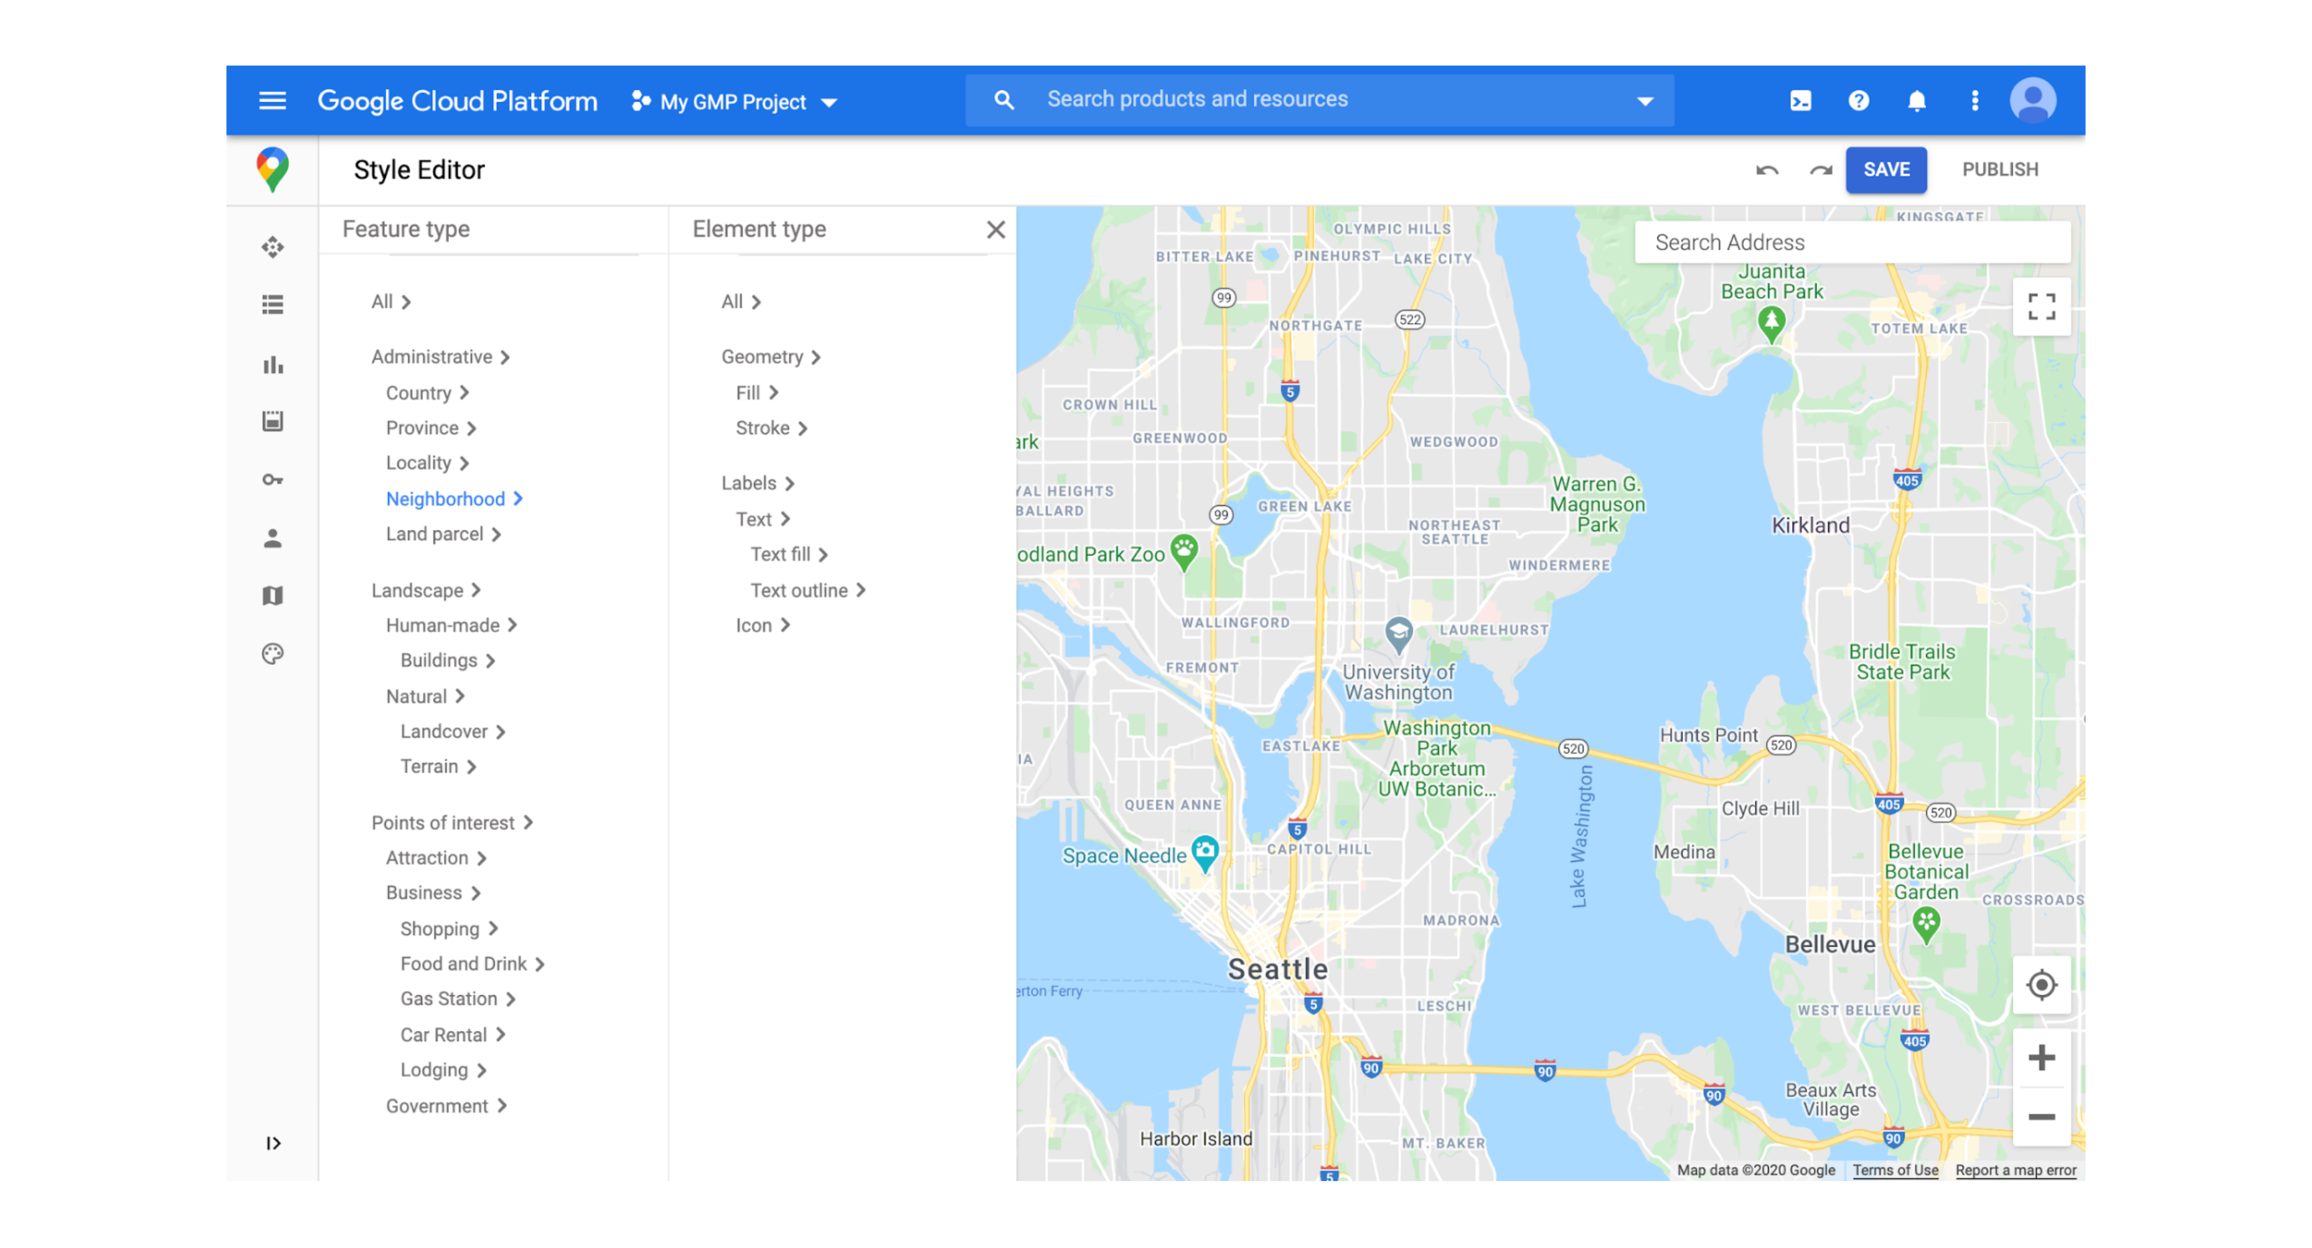Open the overview icon in sidebar
The height and width of the screenshot is (1248, 2312).
tap(273, 247)
